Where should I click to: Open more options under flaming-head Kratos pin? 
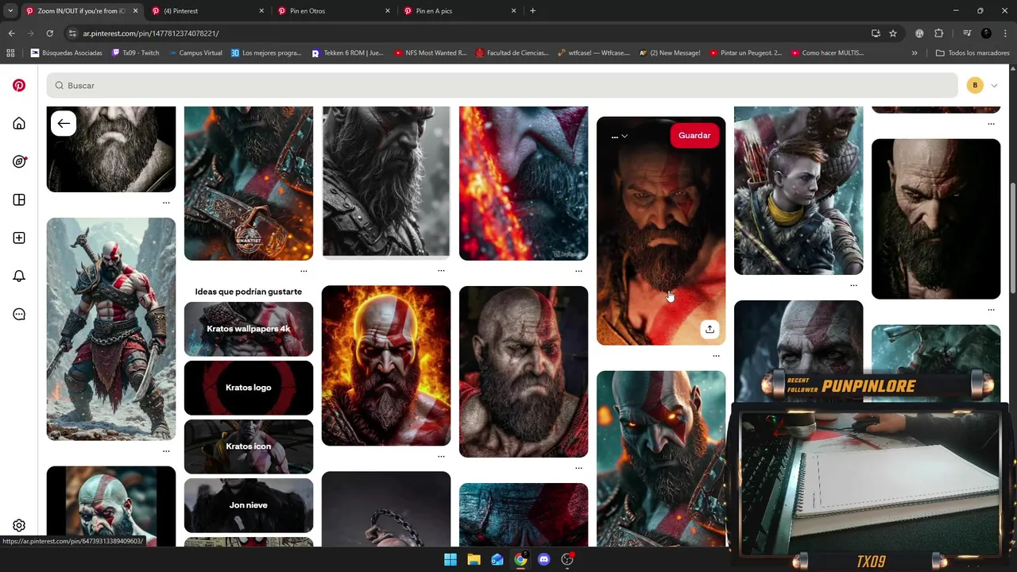coord(441,456)
